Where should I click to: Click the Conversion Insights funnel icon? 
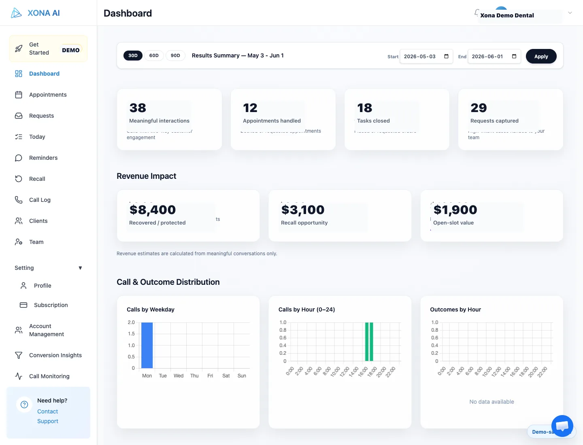point(19,355)
